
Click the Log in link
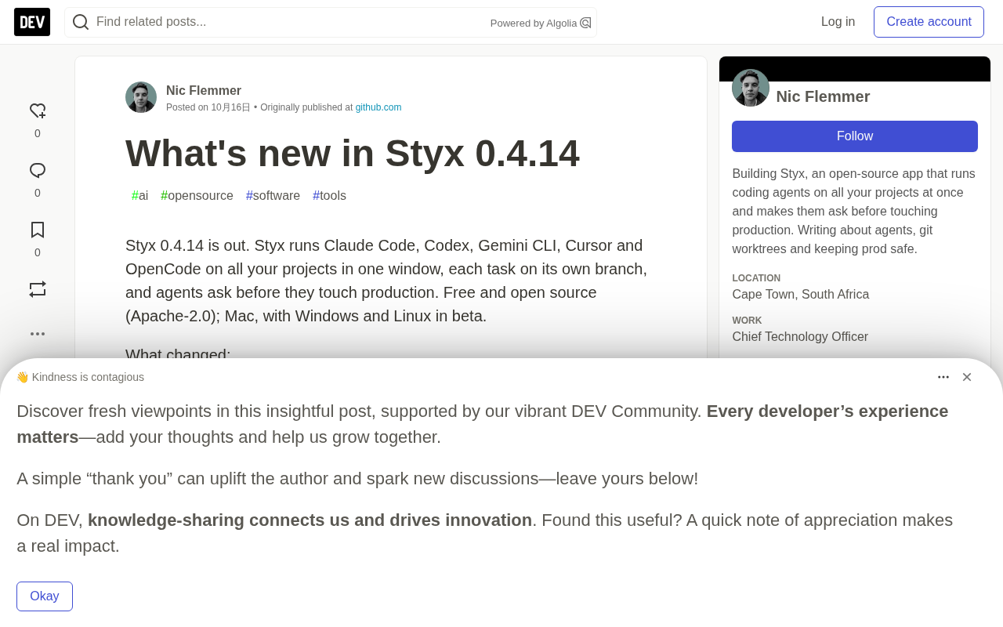(x=838, y=22)
